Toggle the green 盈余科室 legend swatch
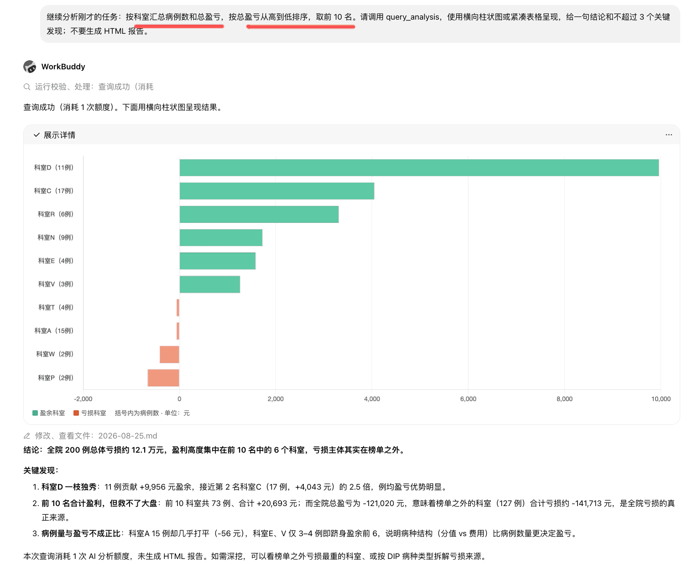This screenshot has height=564, width=698. 35,413
